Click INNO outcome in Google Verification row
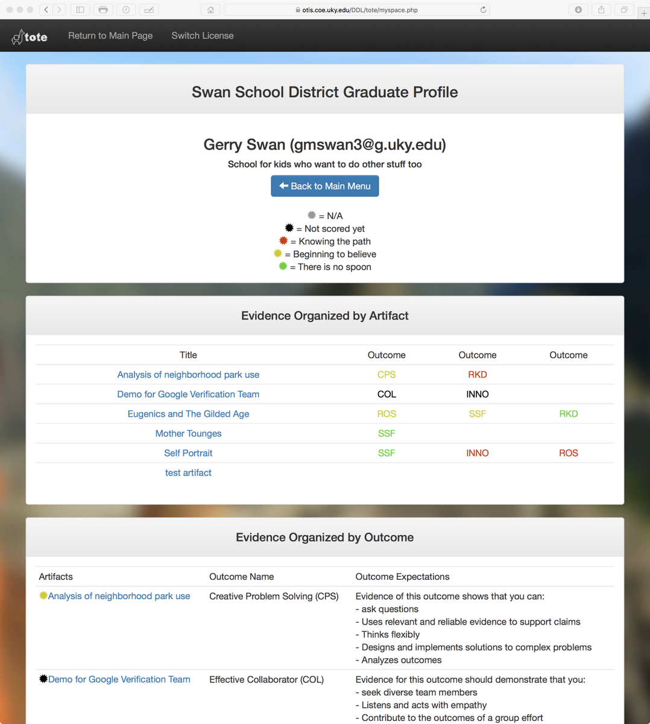 [478, 394]
